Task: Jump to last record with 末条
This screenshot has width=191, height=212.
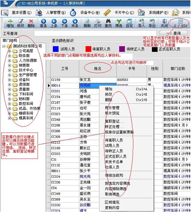Action: coord(75,21)
